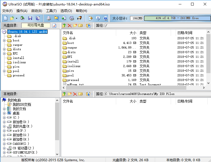The width and height of the screenshot is (211, 162).
Task: Expand 我的文档 in the local tree
Action: 4,109
